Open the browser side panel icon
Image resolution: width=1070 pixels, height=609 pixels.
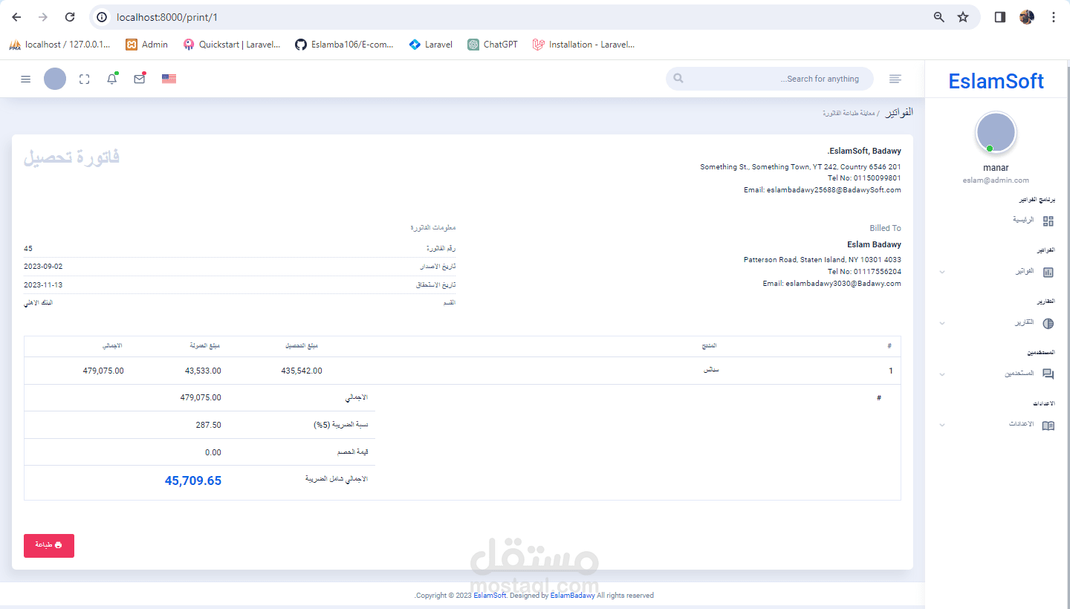[x=1000, y=17]
